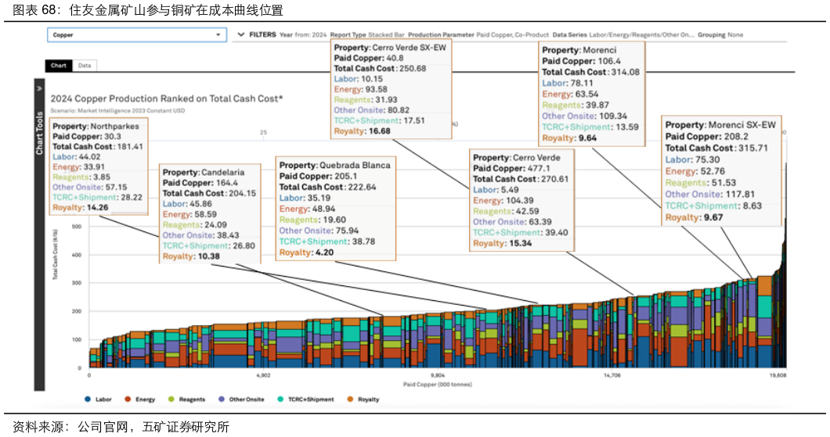830x437 pixels.
Task: Toggle Labor series via legend label
Action: pyautogui.click(x=103, y=399)
